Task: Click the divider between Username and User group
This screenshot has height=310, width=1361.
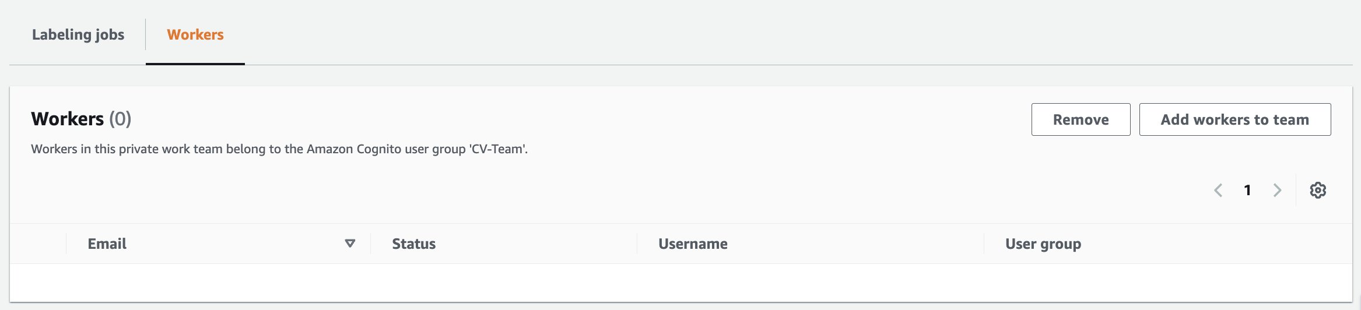Action: click(984, 244)
